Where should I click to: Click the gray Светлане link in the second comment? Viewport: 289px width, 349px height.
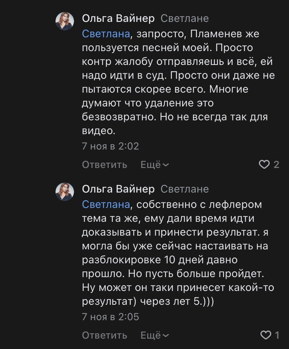click(x=185, y=189)
